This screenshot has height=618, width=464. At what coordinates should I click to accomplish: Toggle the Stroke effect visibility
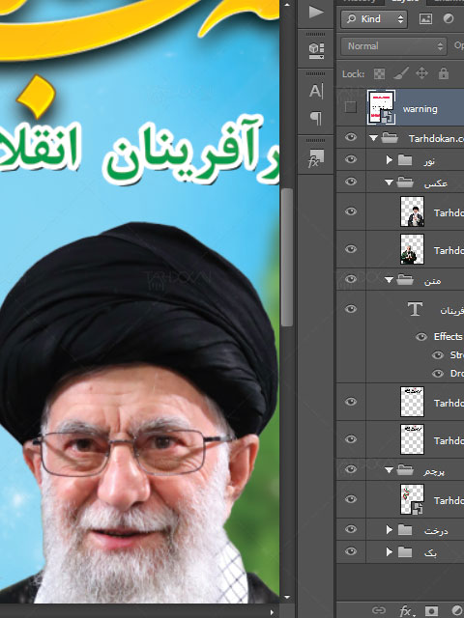438,355
